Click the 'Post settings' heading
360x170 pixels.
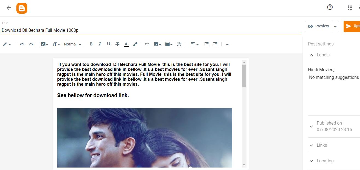tap(321, 44)
